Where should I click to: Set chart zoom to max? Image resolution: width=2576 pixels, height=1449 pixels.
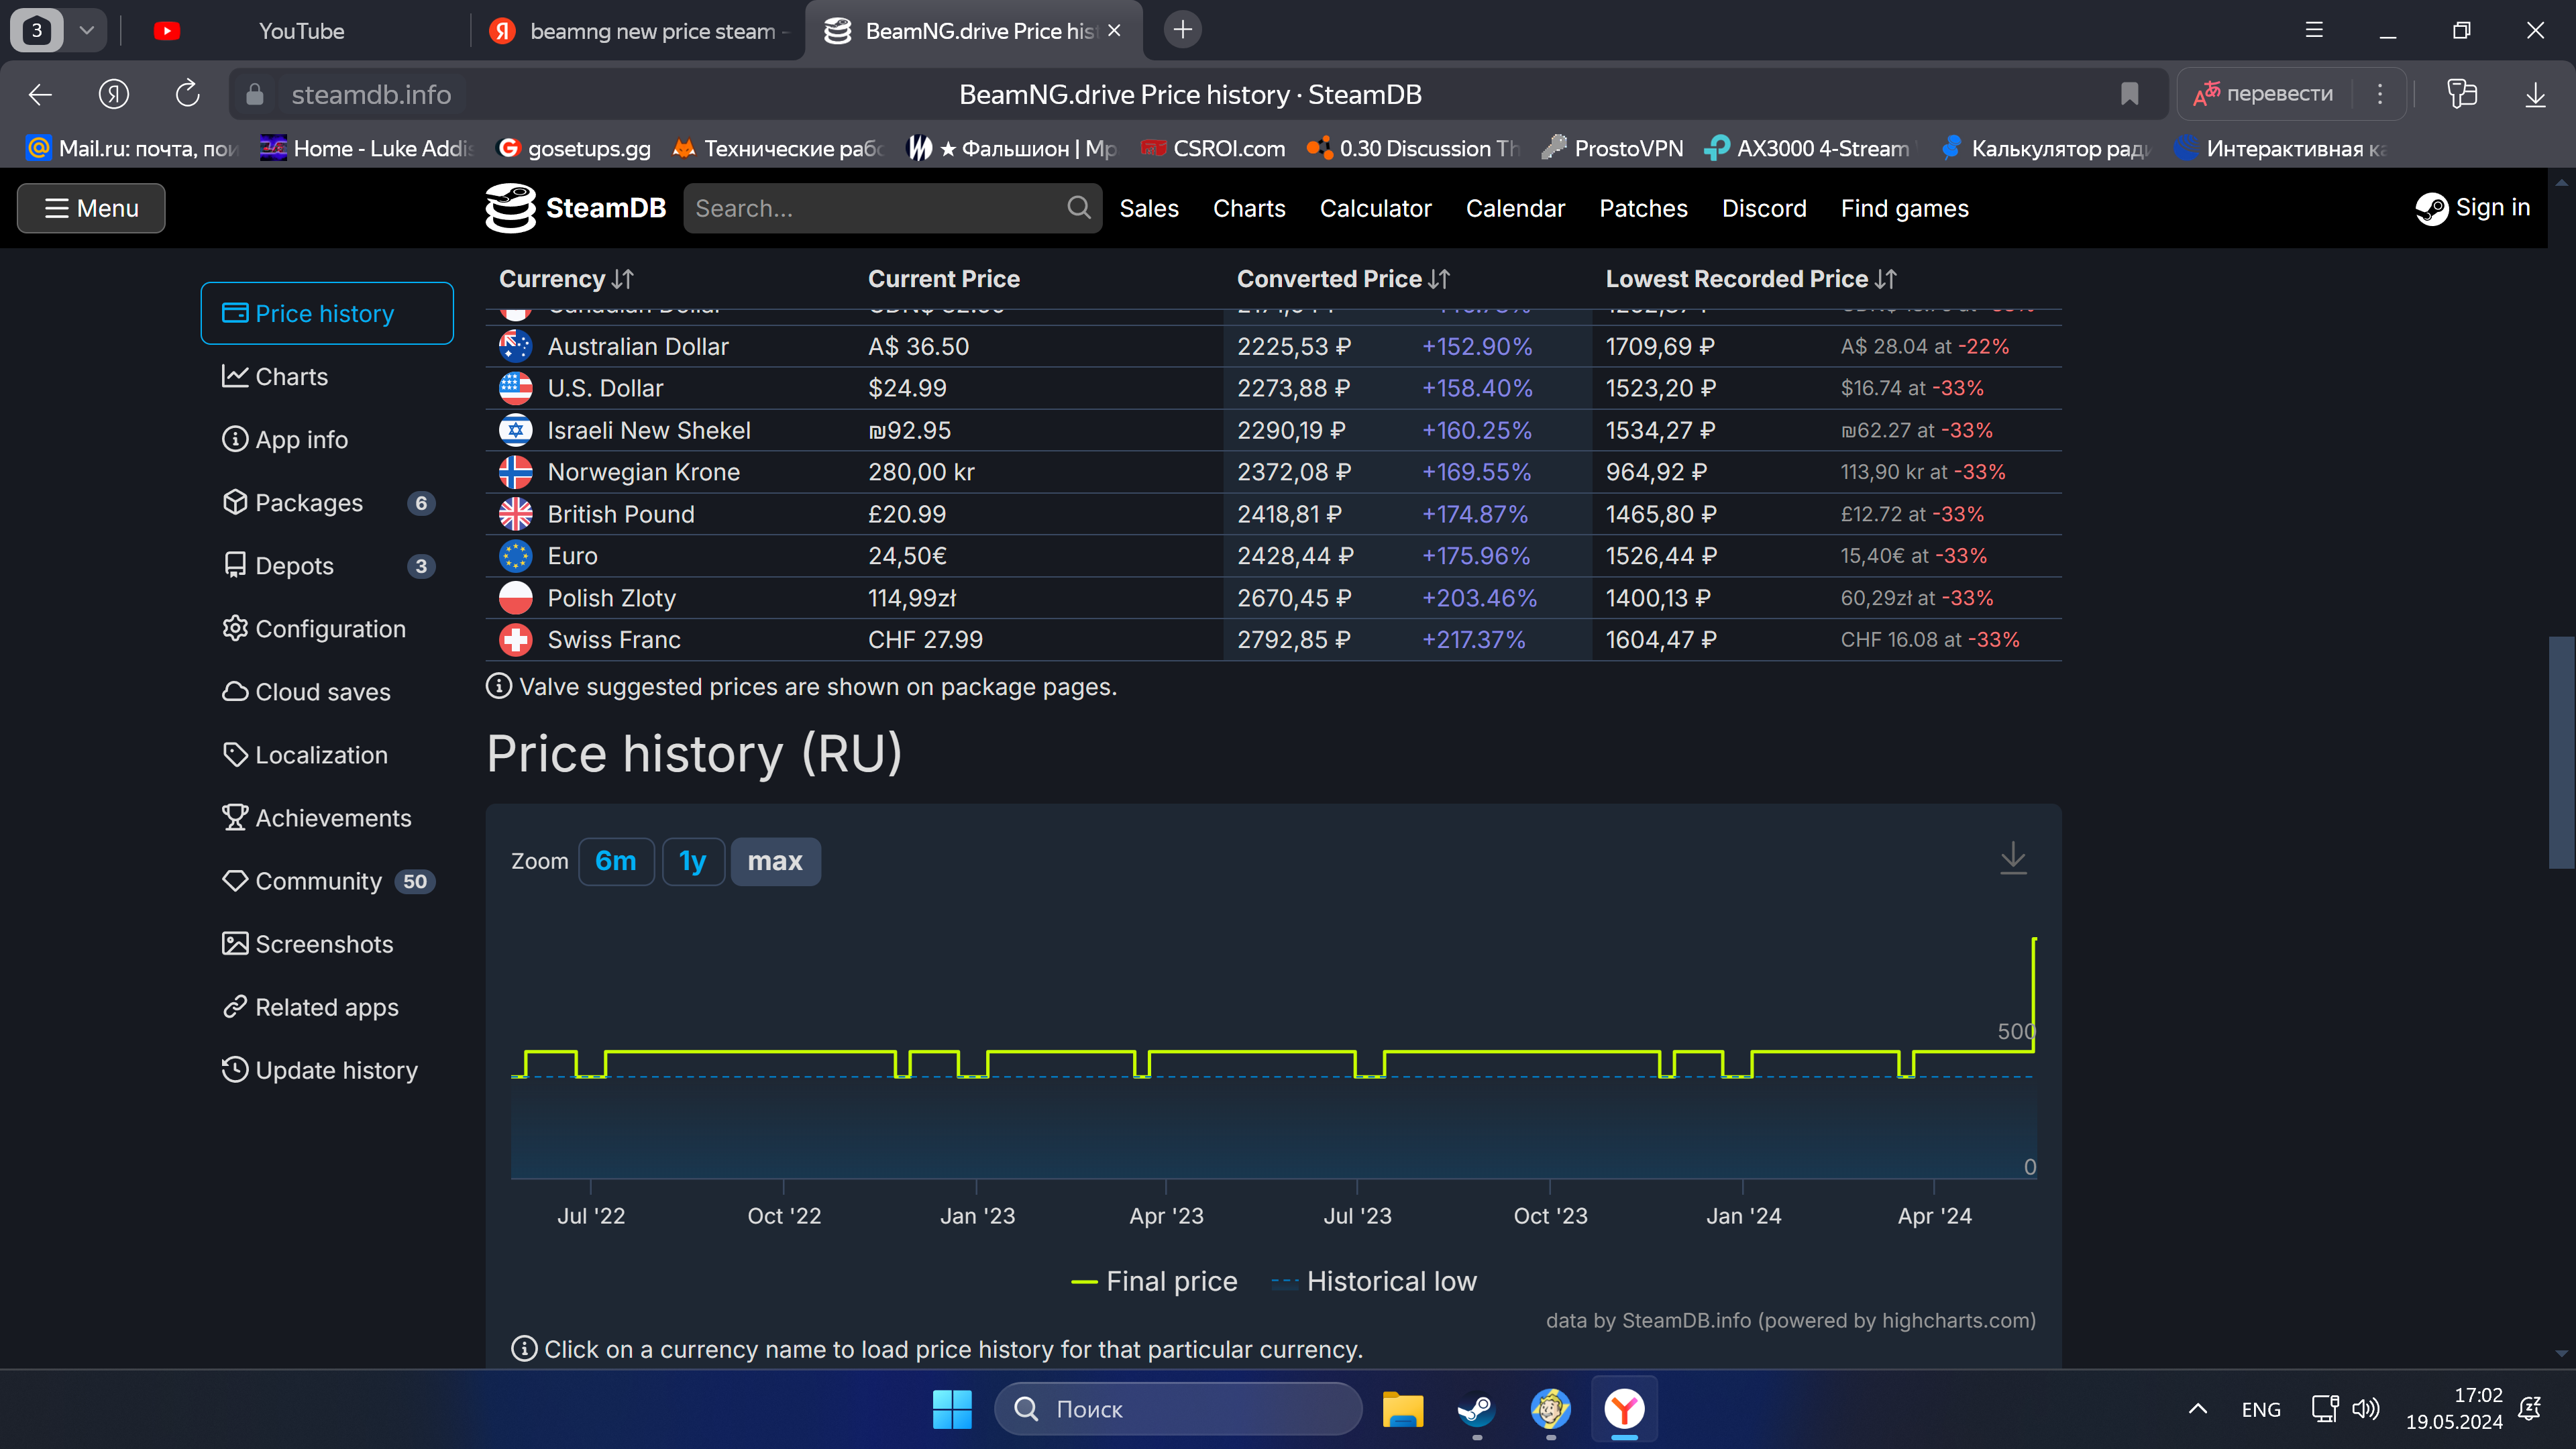(x=775, y=861)
